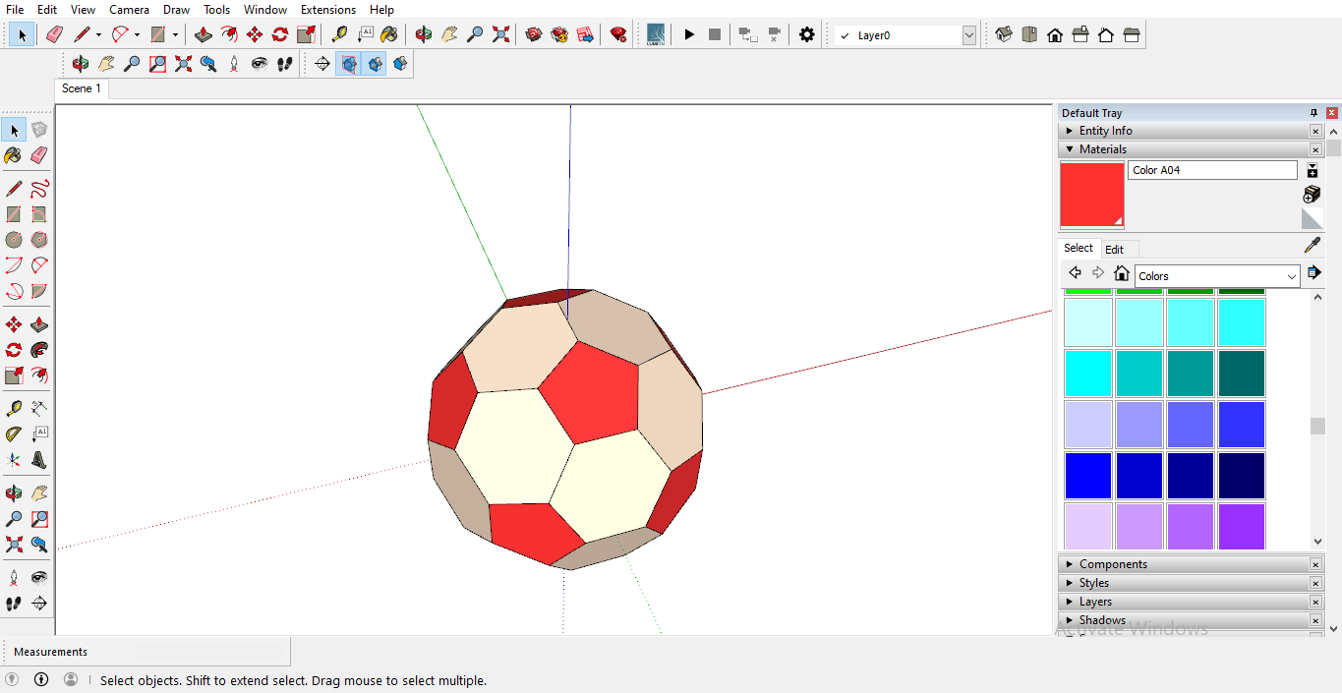Select the Protractor tool in left toolbar
The image size is (1342, 693).
(14, 433)
